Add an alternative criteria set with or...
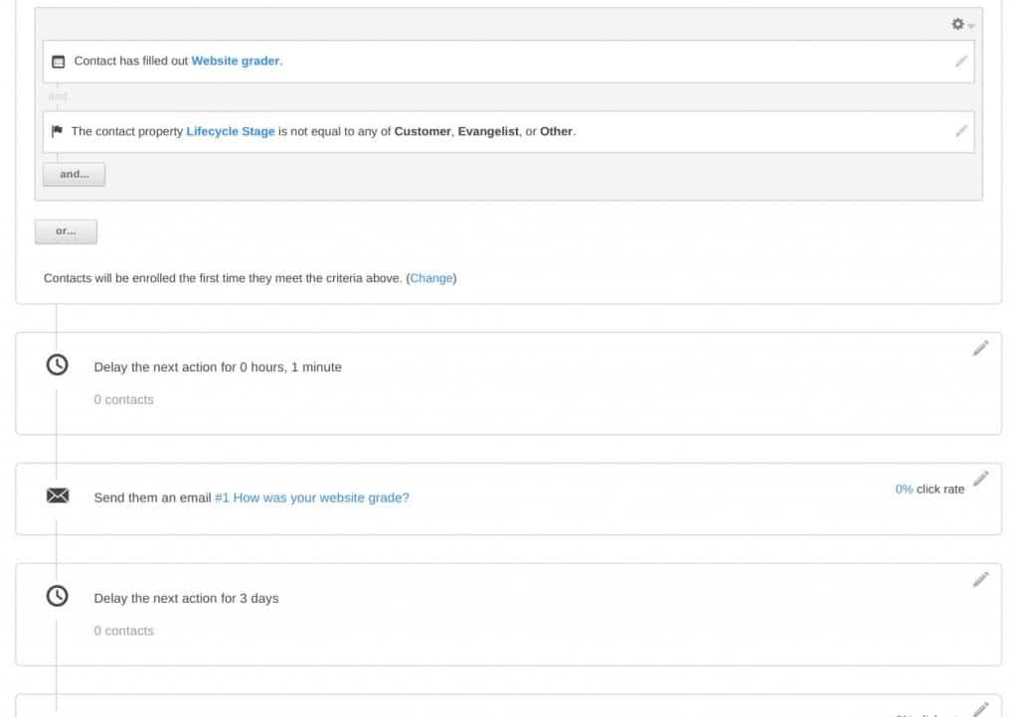The width and height of the screenshot is (1018, 717). click(x=66, y=231)
